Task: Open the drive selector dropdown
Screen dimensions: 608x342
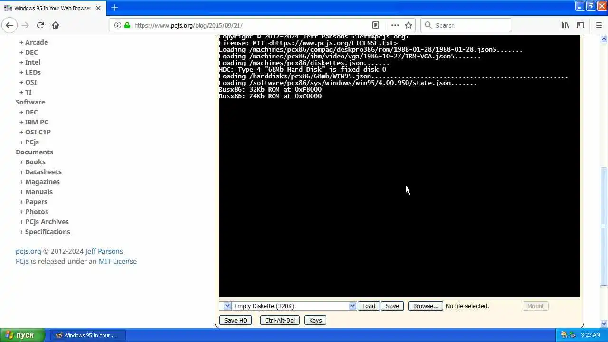Action: (225, 306)
